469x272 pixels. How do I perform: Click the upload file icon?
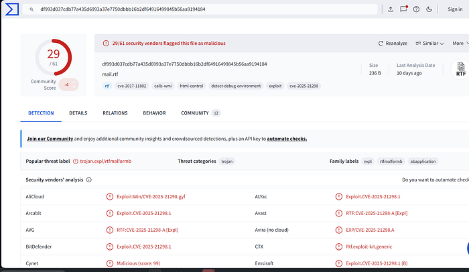pos(391,9)
